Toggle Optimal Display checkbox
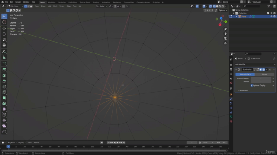 pos(251,85)
